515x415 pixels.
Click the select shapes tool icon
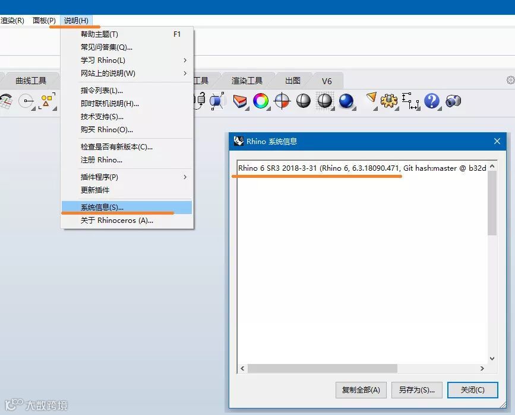point(47,101)
